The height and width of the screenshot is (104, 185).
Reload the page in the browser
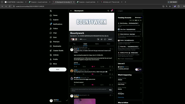(10, 6)
